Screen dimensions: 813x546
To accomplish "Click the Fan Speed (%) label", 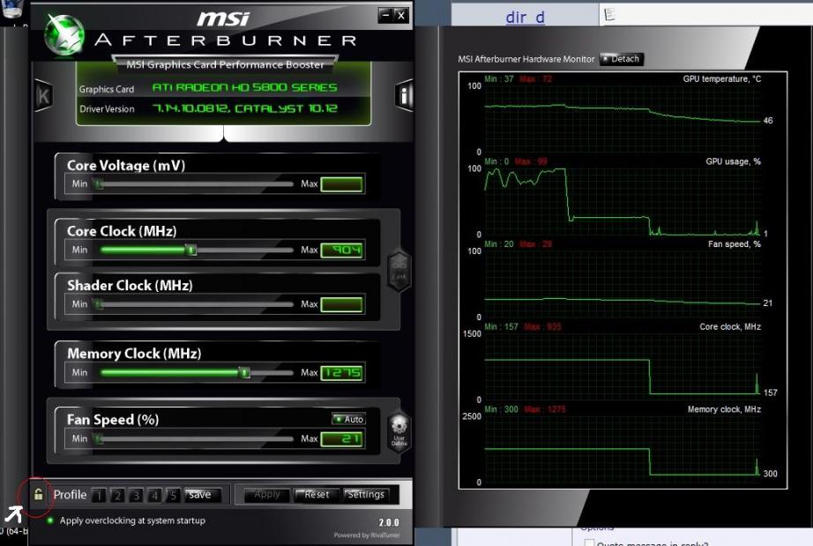I will (x=113, y=420).
